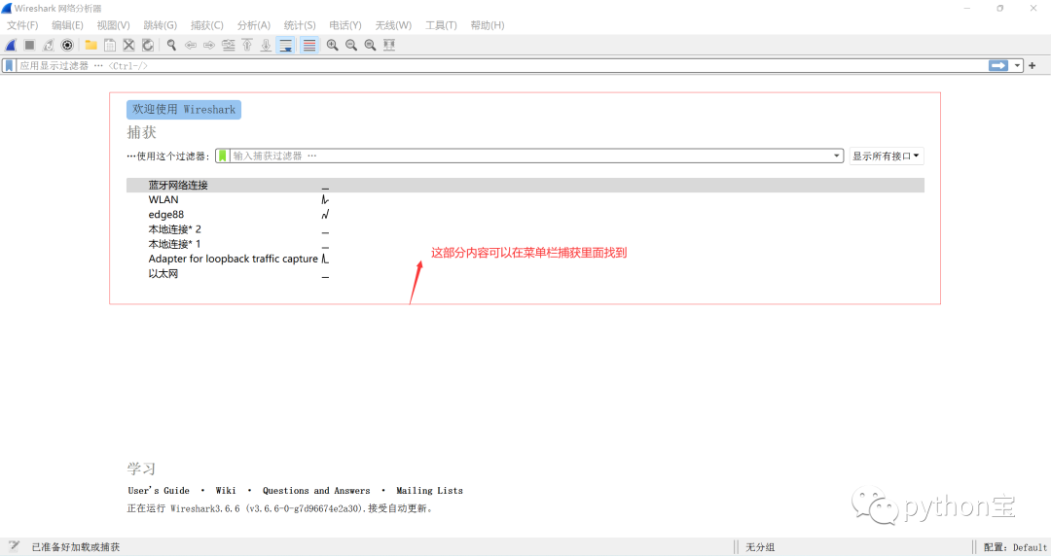Open the 统计(S) menu
This screenshot has height=556, width=1051.
click(x=300, y=24)
